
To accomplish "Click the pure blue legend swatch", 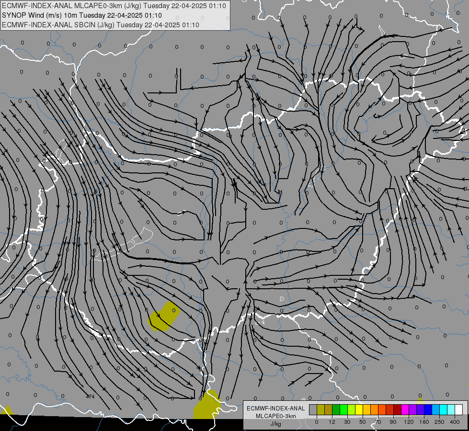I will pos(428,409).
